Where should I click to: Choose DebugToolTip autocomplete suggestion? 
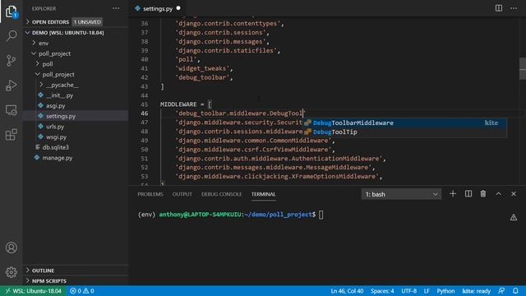[404, 132]
